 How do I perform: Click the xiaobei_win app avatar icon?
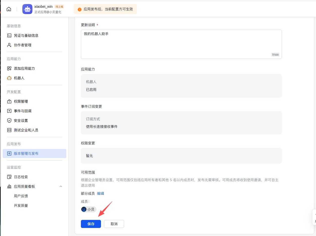[27, 9]
